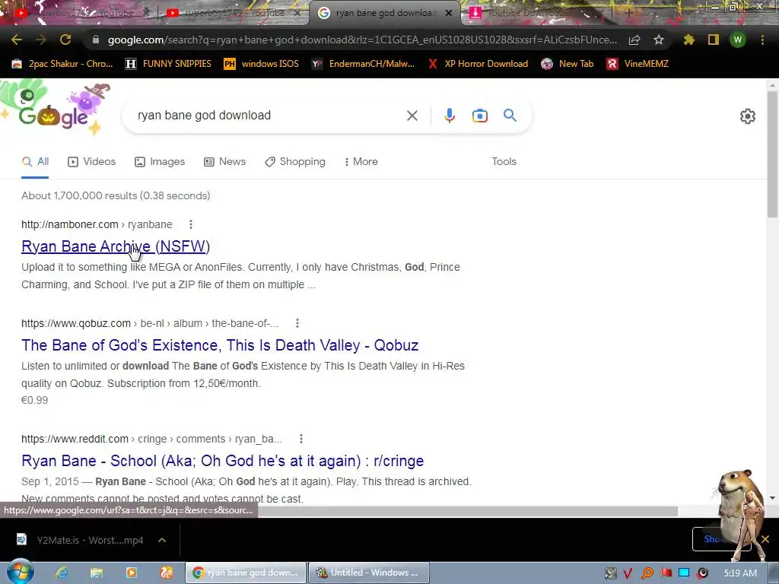Open the search Tools button
The height and width of the screenshot is (584, 779).
(504, 161)
